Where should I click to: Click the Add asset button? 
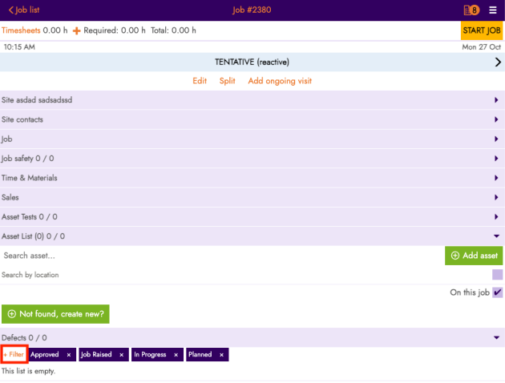tap(474, 256)
